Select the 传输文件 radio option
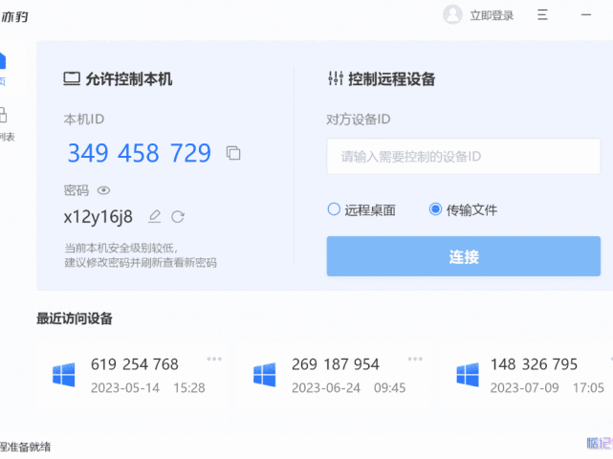This screenshot has height=459, width=613. [463, 210]
